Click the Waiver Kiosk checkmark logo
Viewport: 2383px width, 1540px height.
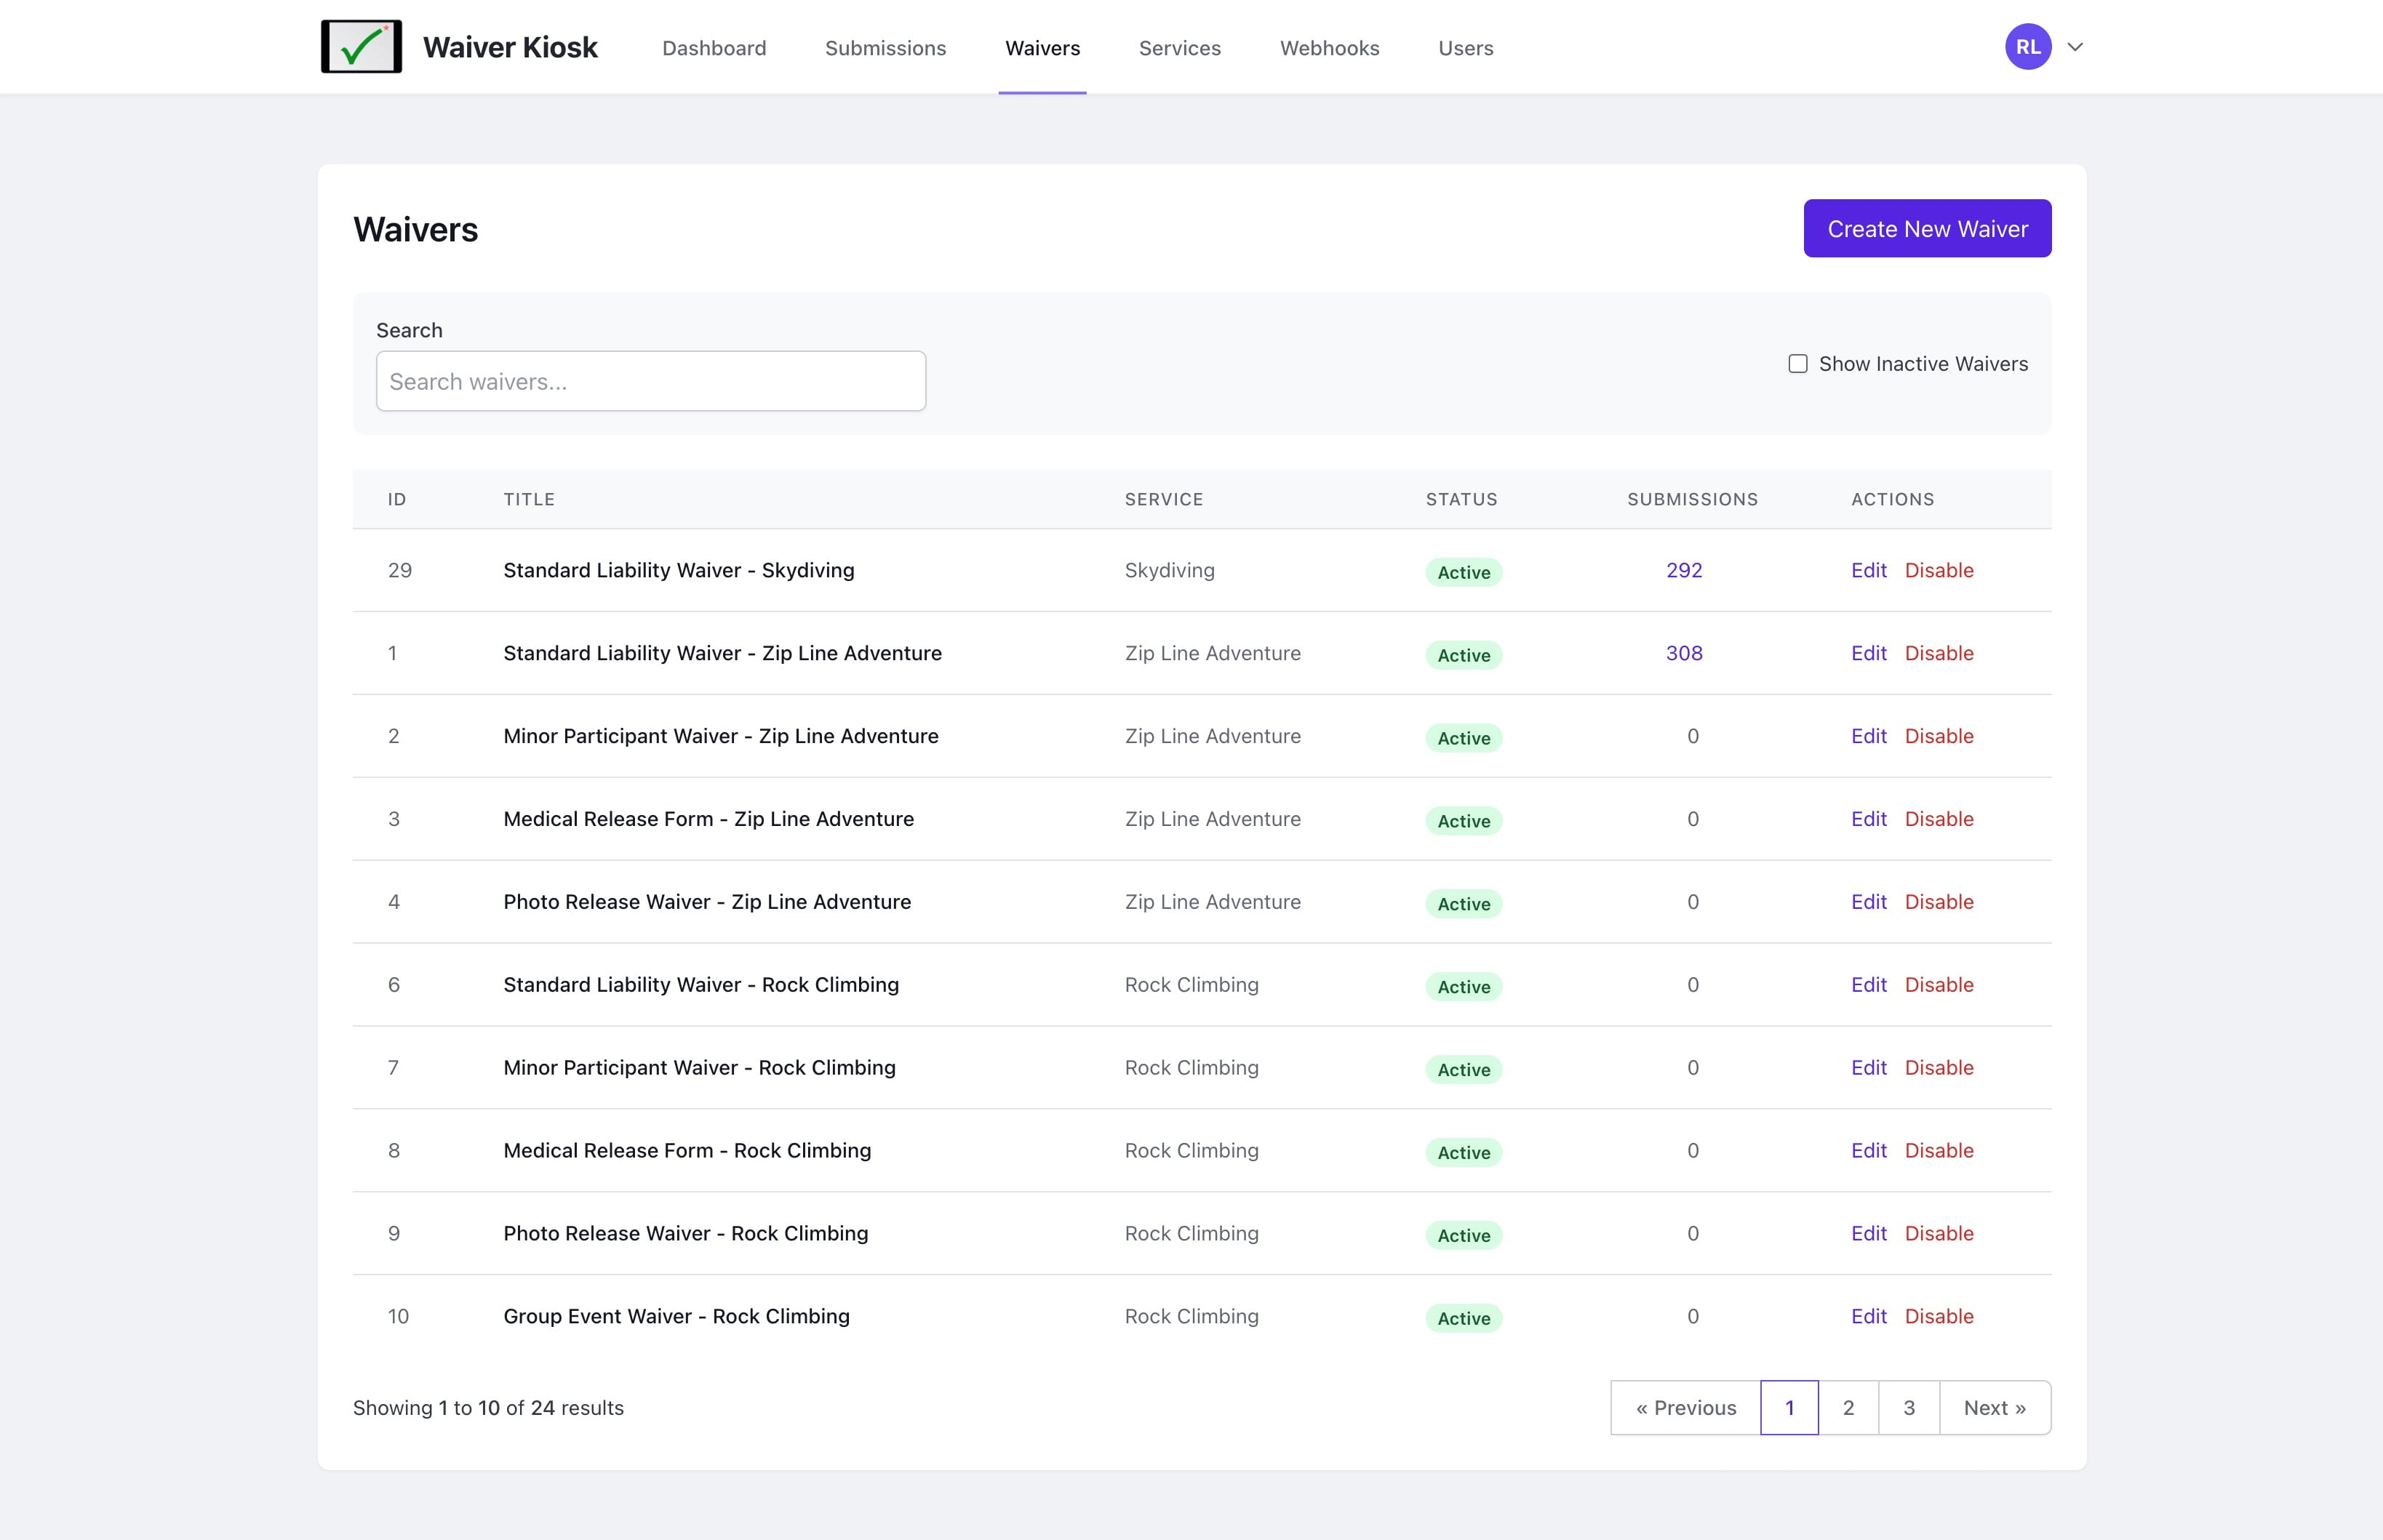[x=361, y=47]
